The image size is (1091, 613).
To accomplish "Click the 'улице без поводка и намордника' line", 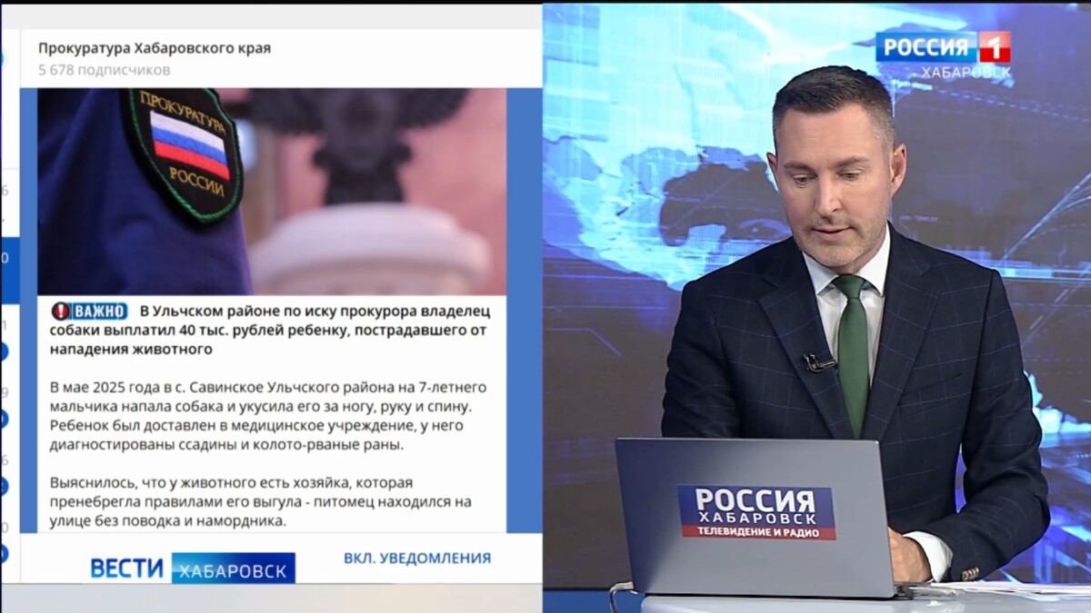I will point(168,521).
